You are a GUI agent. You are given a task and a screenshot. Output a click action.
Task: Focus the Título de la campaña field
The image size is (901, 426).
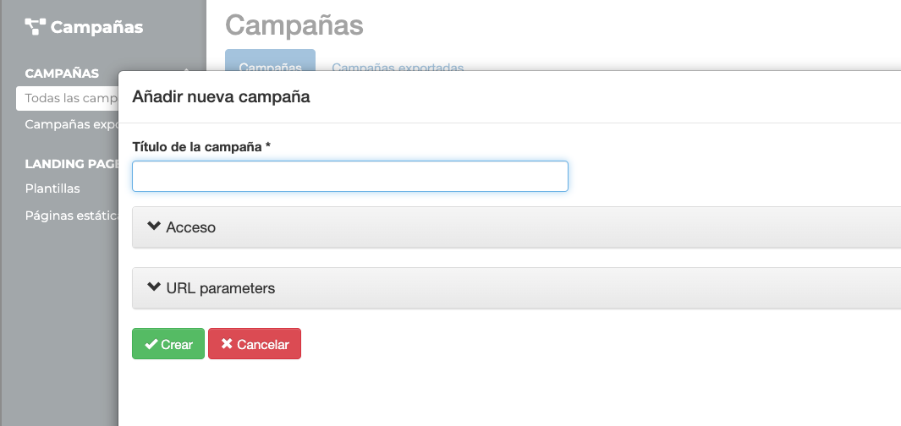click(x=350, y=177)
